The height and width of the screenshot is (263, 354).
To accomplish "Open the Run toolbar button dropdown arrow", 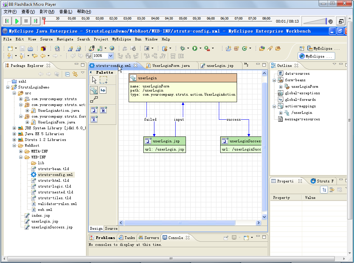I will point(200,48).
